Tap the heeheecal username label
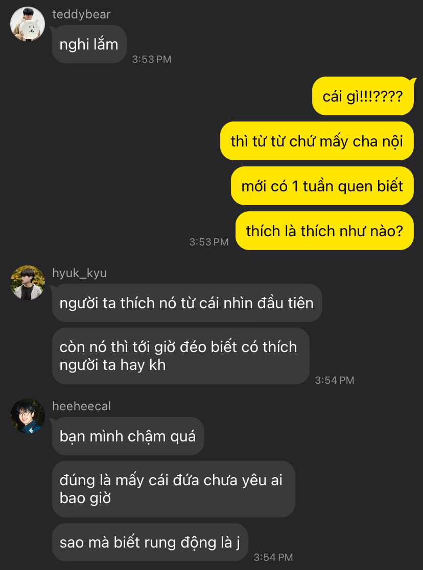This screenshot has width=423, height=570. point(82,406)
